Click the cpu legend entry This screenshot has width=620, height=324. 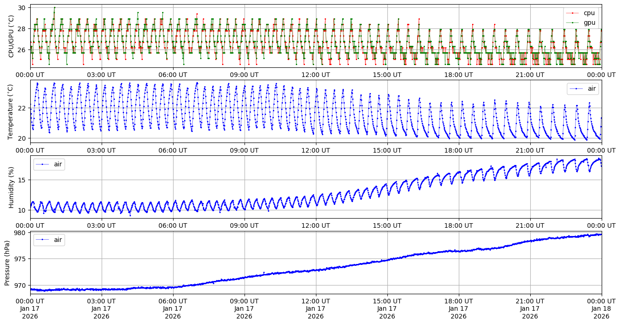pos(589,13)
